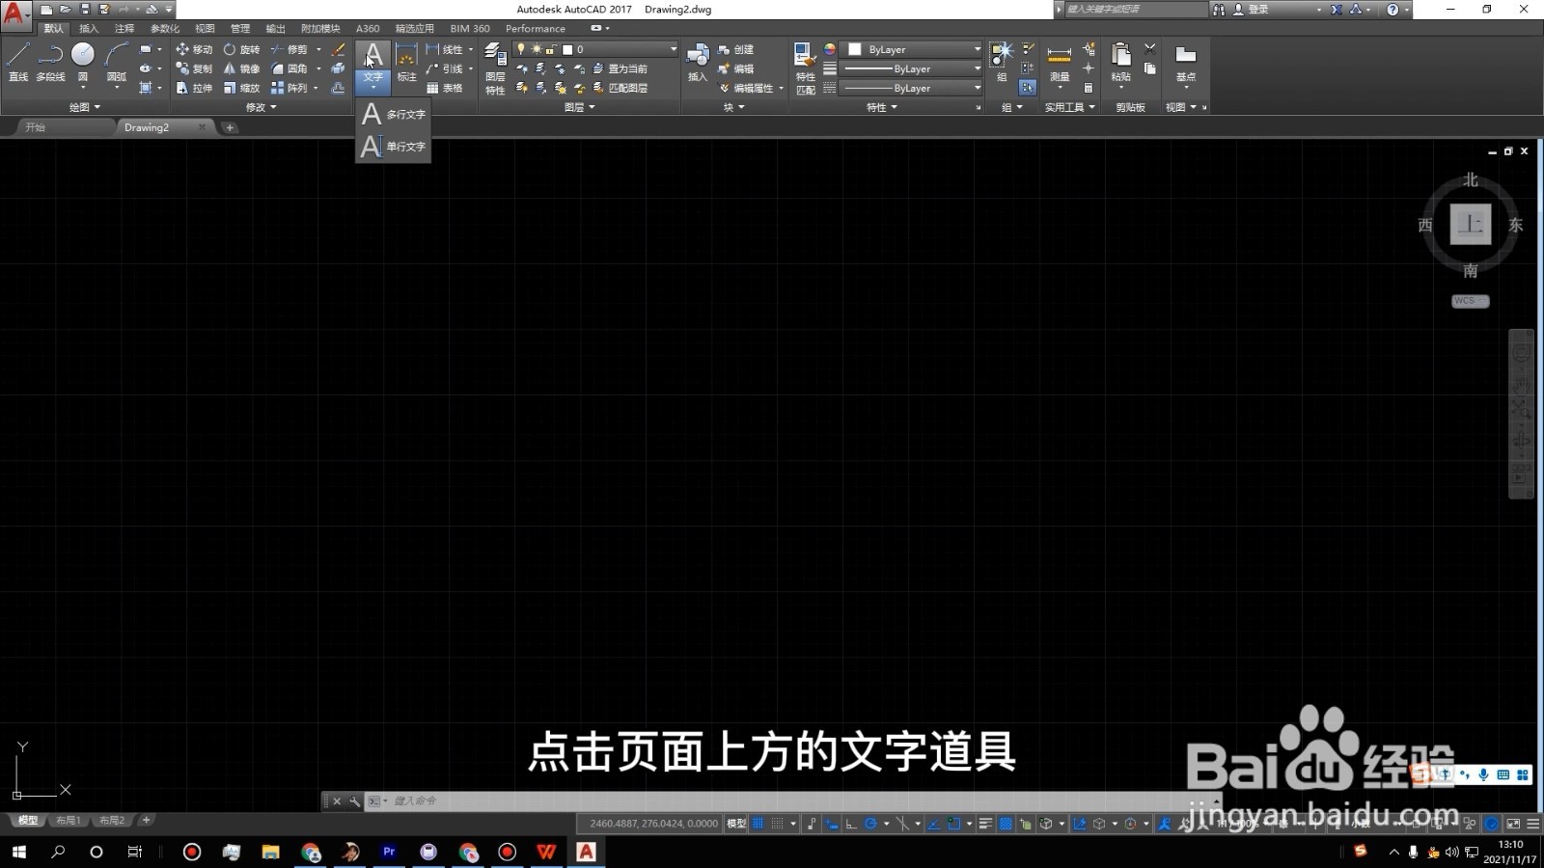Click the keyword search box in title bar
The width and height of the screenshot is (1544, 868).
click(x=1135, y=9)
